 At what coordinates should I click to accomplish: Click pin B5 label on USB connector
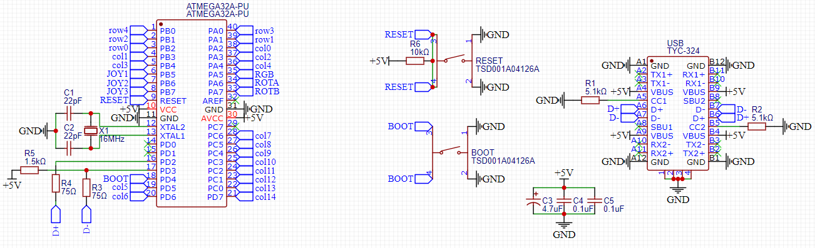[x=715, y=123]
